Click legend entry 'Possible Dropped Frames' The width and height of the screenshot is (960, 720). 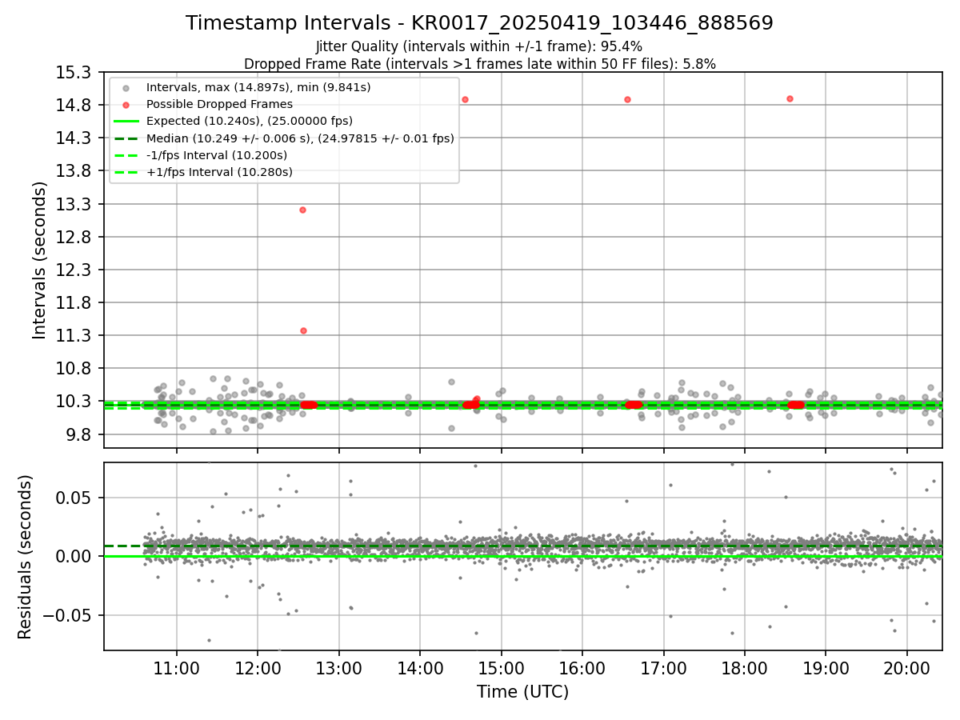[x=219, y=104]
